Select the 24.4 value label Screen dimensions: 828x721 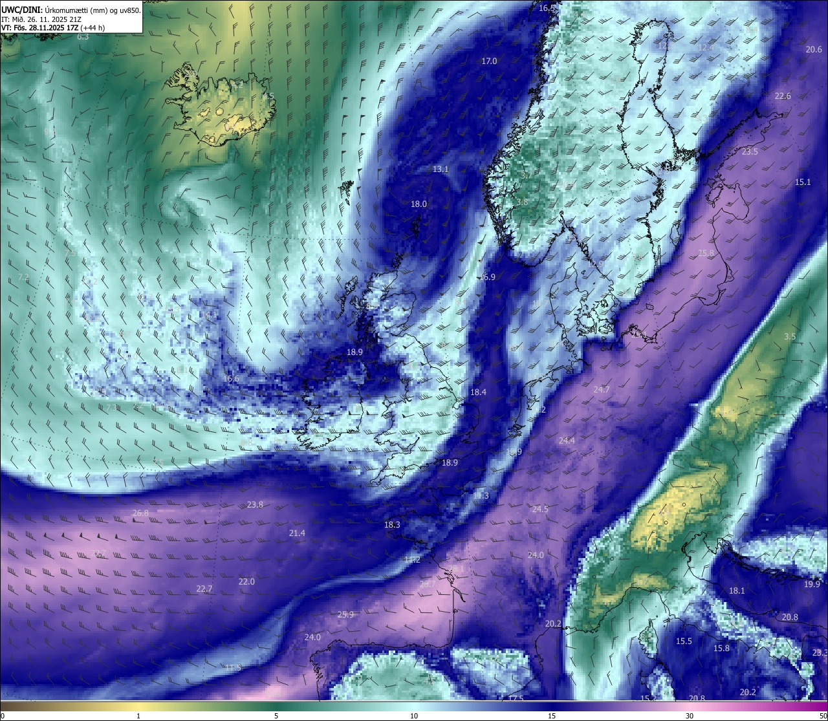pos(567,440)
